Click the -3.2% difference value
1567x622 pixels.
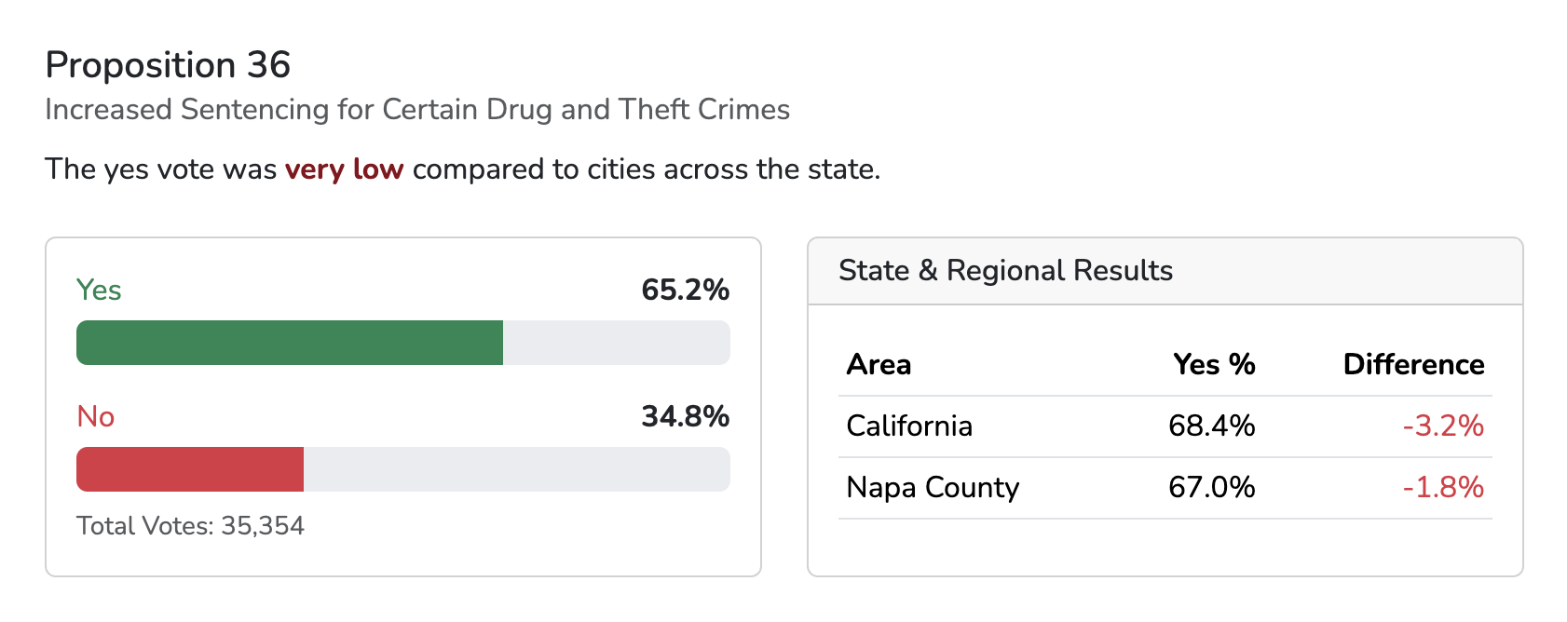click(1443, 426)
